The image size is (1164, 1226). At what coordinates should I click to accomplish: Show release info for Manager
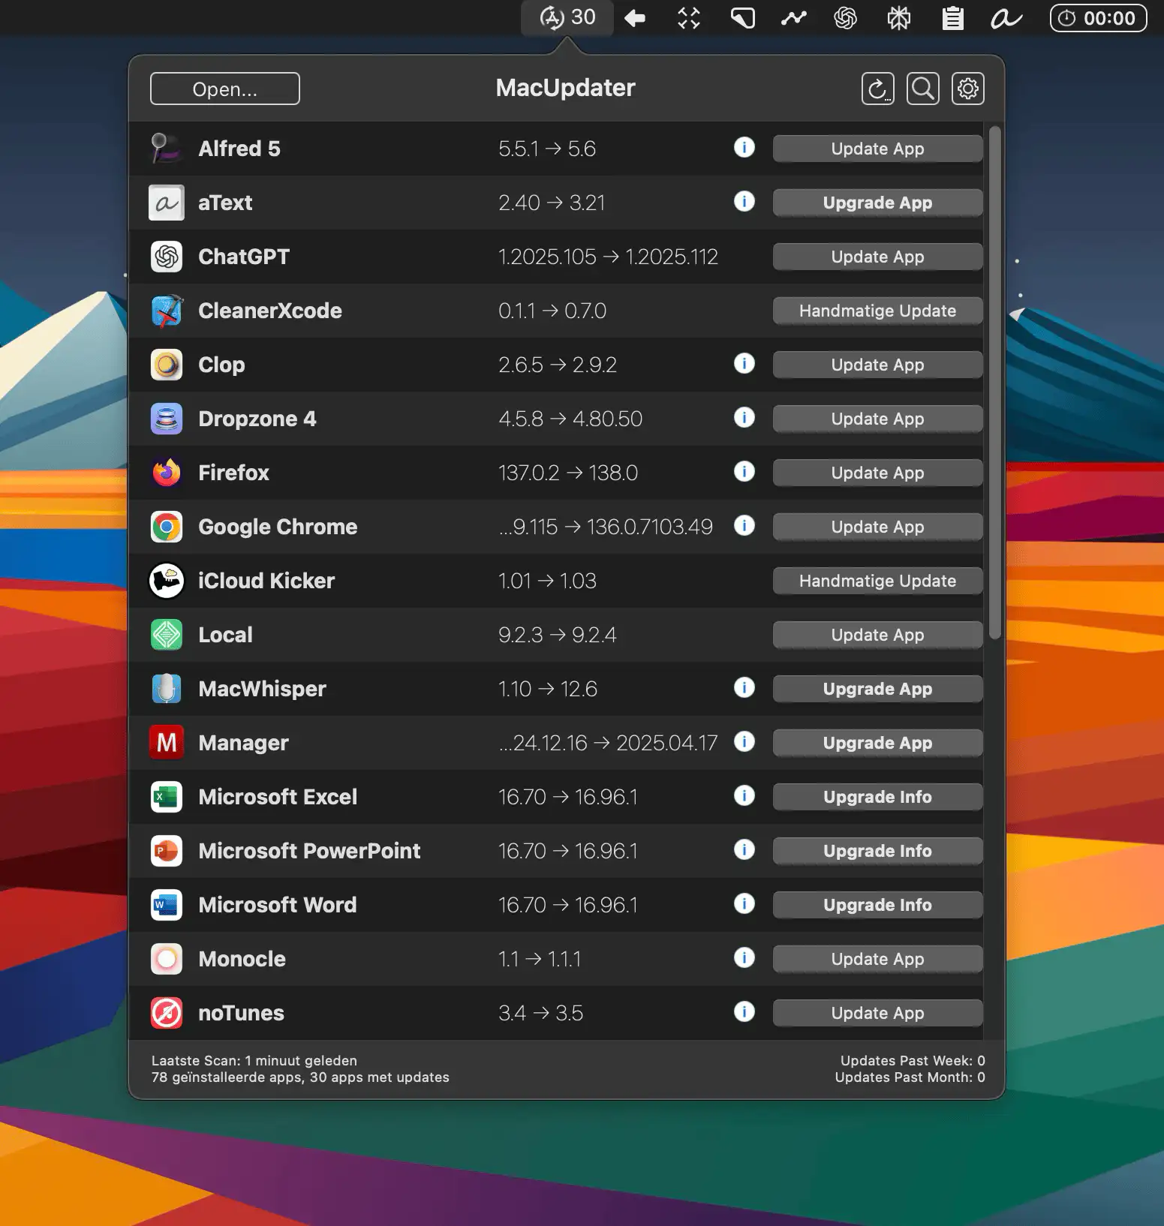(x=744, y=741)
